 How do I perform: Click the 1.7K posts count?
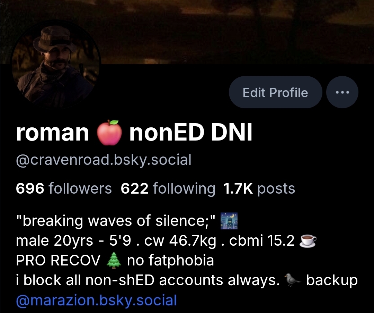(x=259, y=188)
